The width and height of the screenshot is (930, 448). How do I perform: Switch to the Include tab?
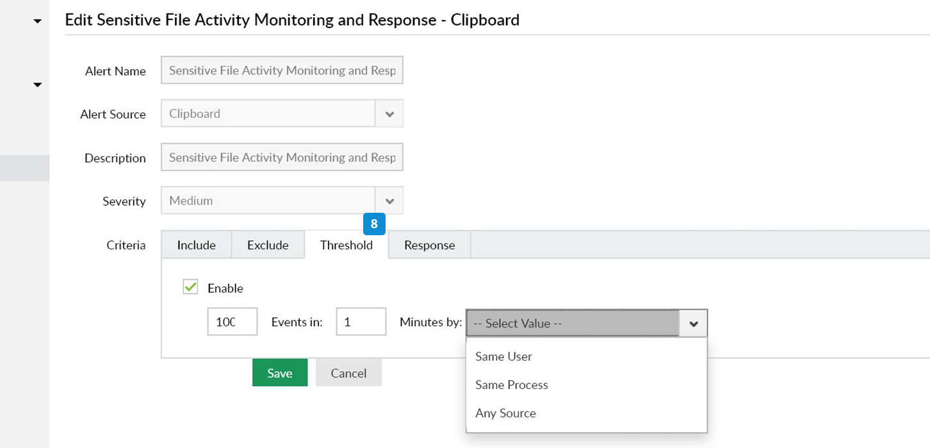(x=196, y=245)
